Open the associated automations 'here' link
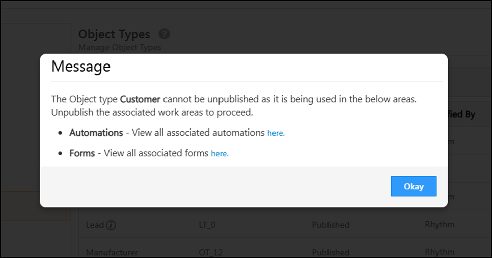 (x=276, y=133)
